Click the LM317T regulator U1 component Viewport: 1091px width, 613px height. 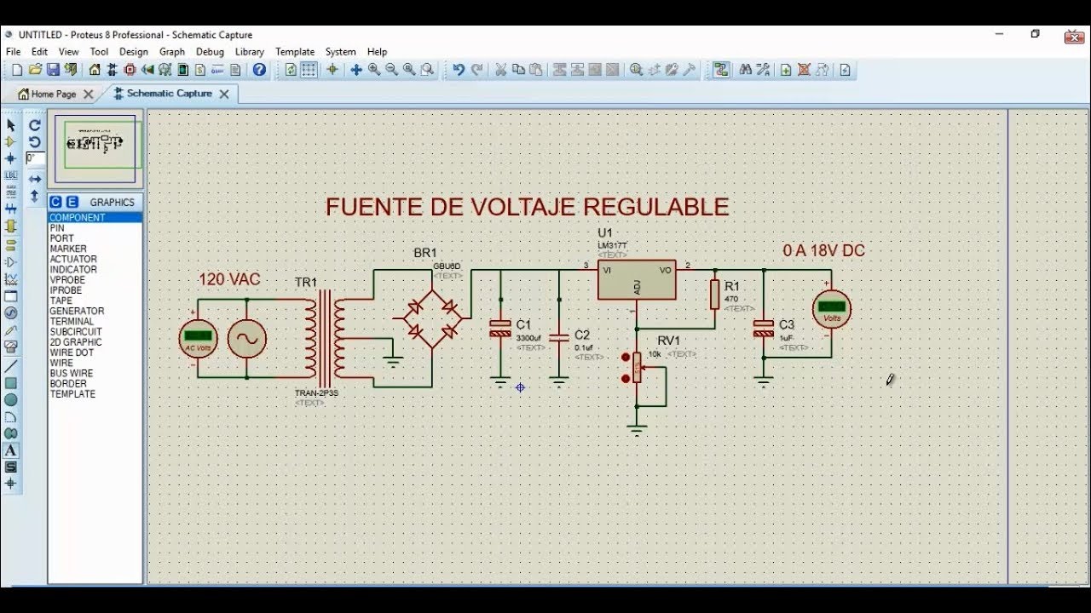pos(637,279)
